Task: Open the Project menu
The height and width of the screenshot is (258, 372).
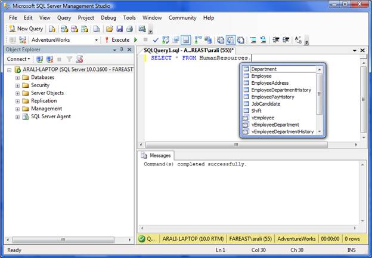Action: pyautogui.click(x=86, y=18)
